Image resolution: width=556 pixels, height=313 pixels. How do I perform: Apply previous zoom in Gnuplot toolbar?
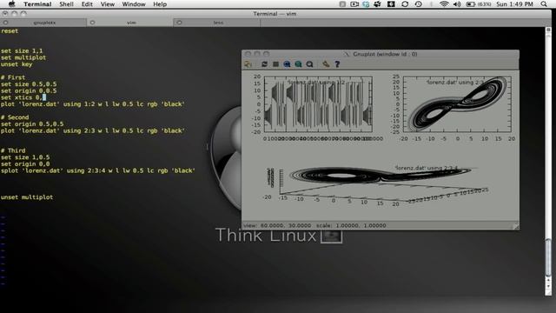tap(287, 64)
